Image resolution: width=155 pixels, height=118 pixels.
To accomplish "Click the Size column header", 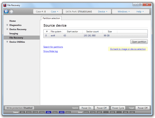I will (110, 32).
